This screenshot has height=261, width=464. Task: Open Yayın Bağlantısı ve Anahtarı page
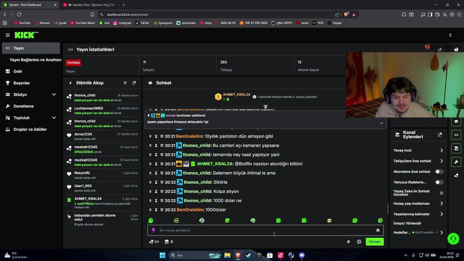click(x=36, y=60)
